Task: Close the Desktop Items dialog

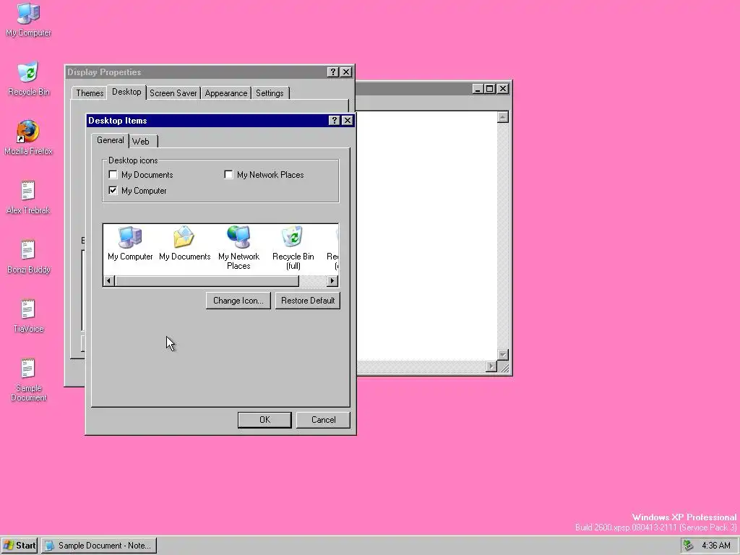Action: [x=348, y=121]
